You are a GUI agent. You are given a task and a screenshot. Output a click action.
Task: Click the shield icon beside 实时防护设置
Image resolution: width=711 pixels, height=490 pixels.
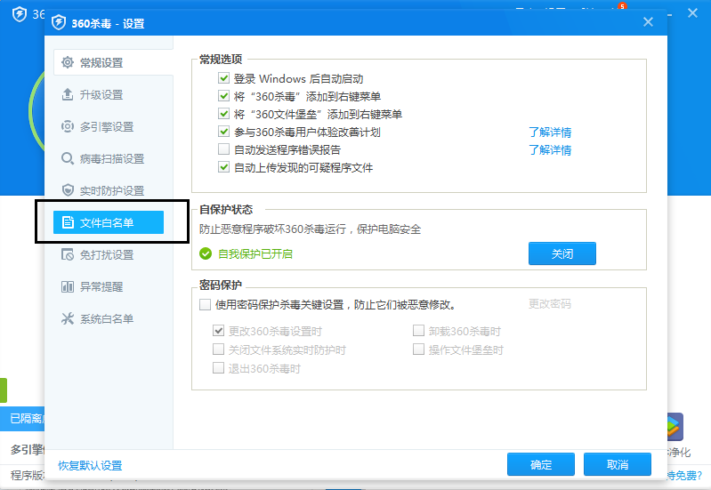(x=67, y=190)
